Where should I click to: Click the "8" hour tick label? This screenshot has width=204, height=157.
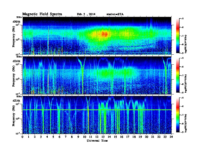pyautogui.click(x=72, y=137)
